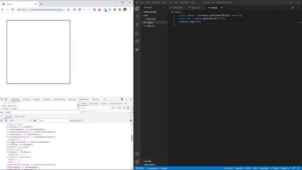The height and width of the screenshot is (170, 302).
Task: Add a new style rule with the plus
Action: (124, 108)
